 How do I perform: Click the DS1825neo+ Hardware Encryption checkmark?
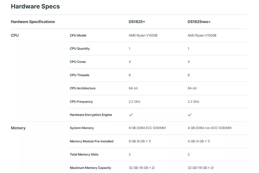point(190,115)
